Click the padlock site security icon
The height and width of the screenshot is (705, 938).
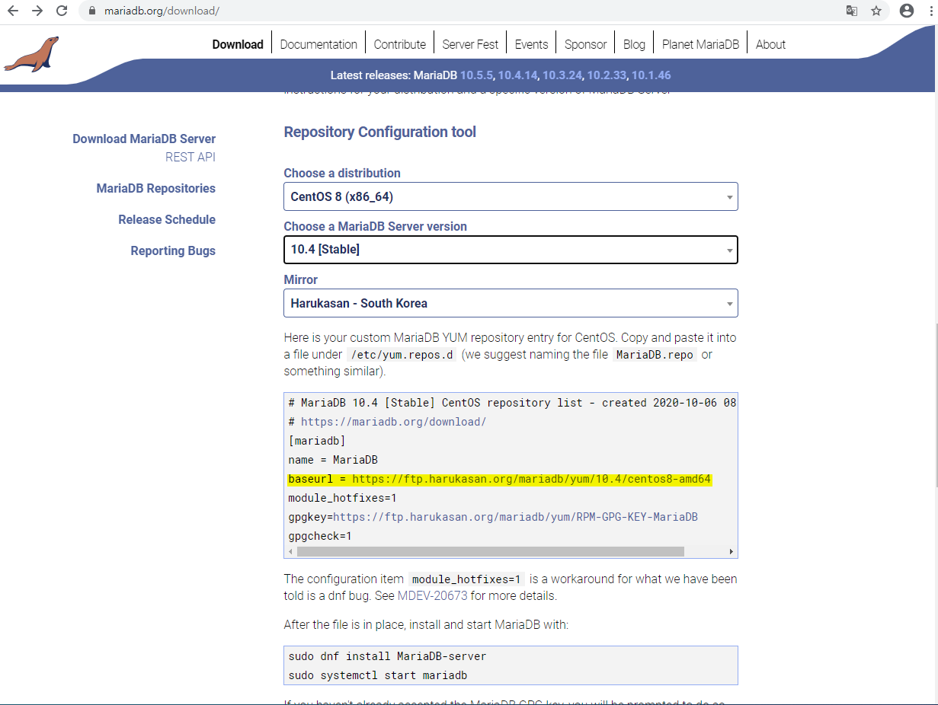(x=91, y=11)
